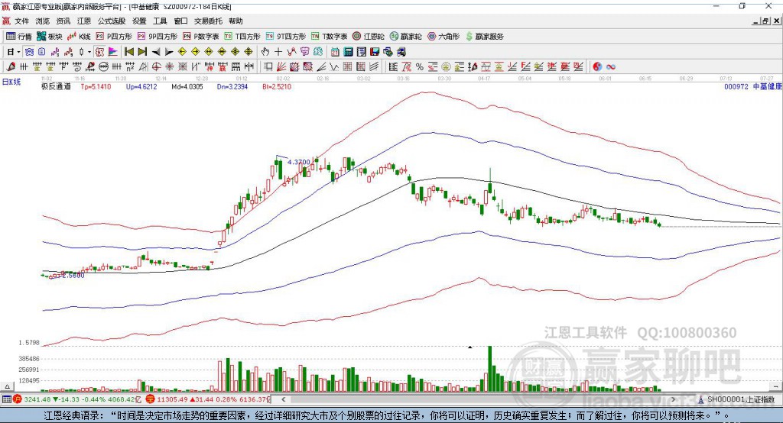Click the 极反通道 indicator label

tap(56, 86)
